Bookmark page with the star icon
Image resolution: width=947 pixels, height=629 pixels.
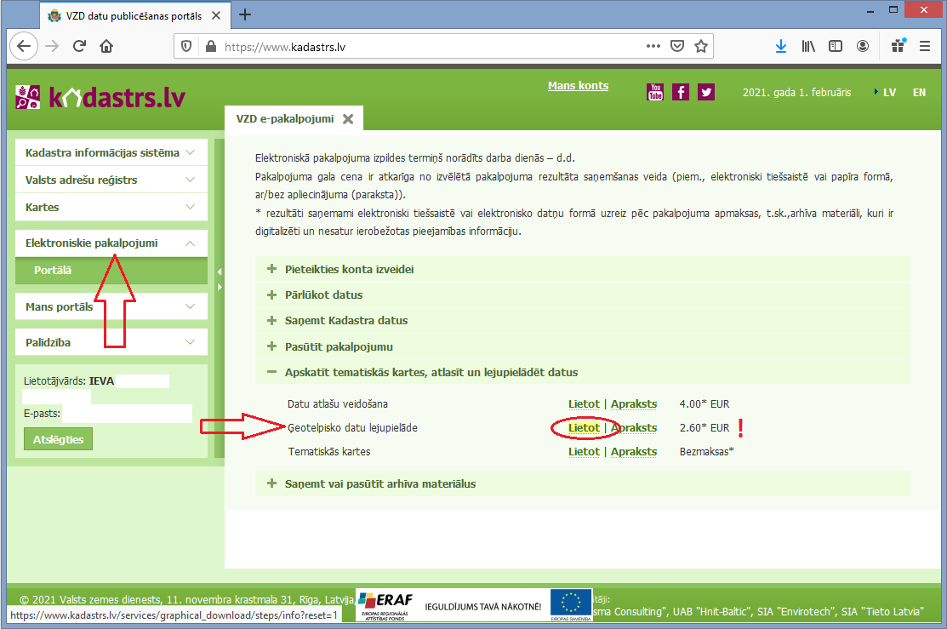click(x=701, y=47)
